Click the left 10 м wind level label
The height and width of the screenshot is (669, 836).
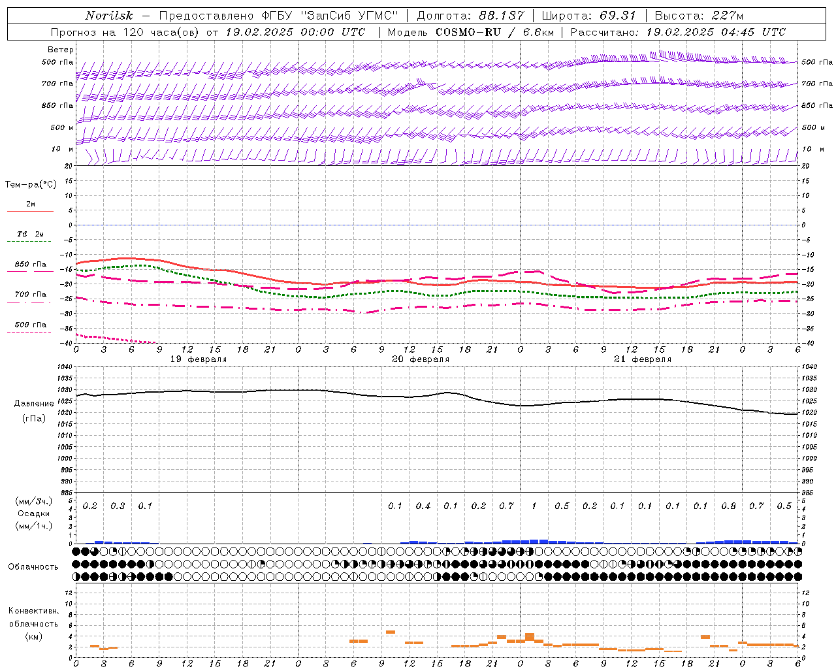[63, 149]
